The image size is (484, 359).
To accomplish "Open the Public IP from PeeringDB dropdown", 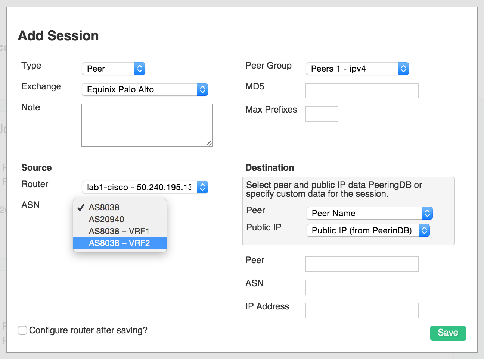I will 368,230.
